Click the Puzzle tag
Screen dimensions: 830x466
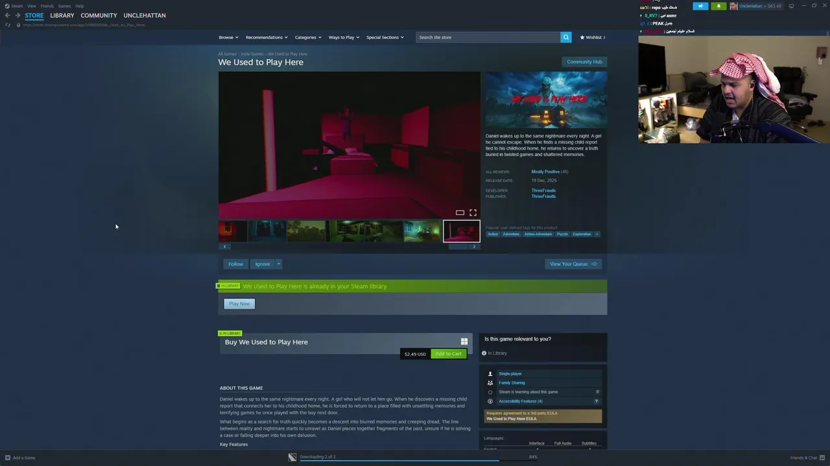pos(562,234)
